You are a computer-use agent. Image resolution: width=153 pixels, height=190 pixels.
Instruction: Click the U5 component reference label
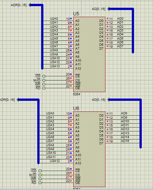(x=76, y=14)
